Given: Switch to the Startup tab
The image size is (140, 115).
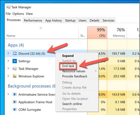Looking at the screenshot, I should (70, 21).
